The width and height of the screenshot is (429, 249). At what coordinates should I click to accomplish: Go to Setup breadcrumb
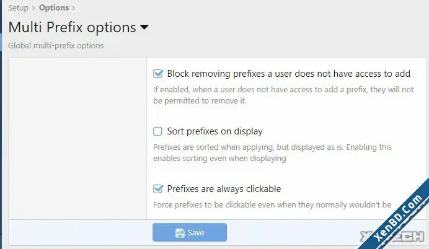[18, 8]
